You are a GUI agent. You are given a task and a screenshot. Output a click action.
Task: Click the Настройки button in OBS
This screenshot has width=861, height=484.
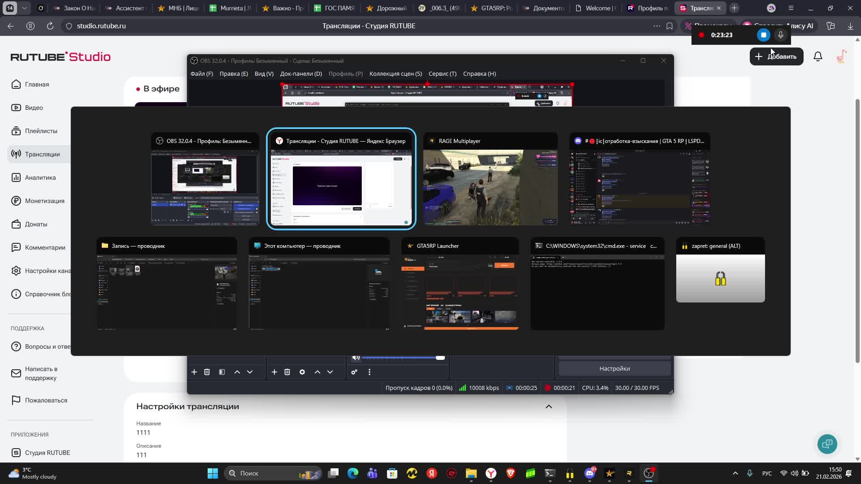pyautogui.click(x=614, y=368)
